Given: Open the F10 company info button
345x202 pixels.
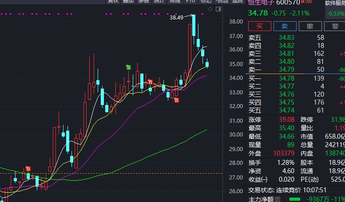Looking at the screenshot, I should pyautogui.click(x=190, y=1).
